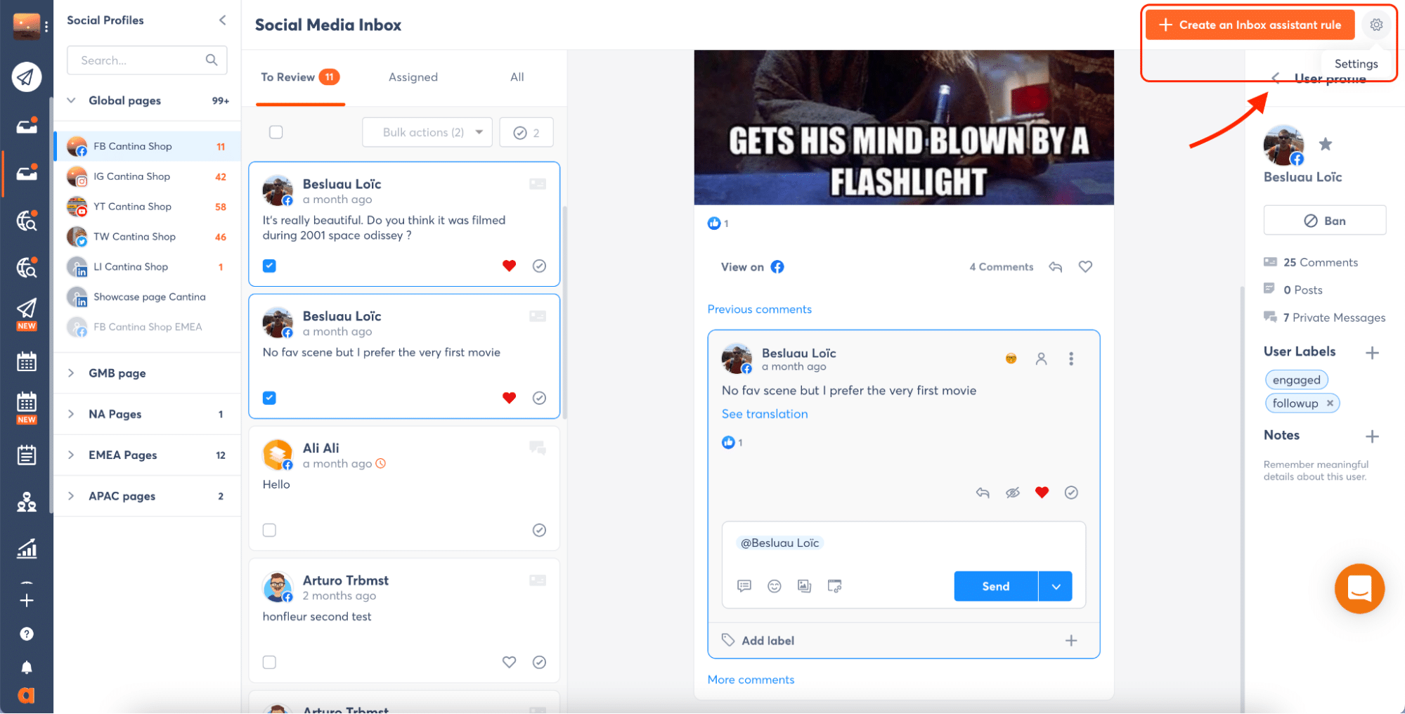Uncheck the 'It's really beautiful' comment checkbox

tap(269, 266)
